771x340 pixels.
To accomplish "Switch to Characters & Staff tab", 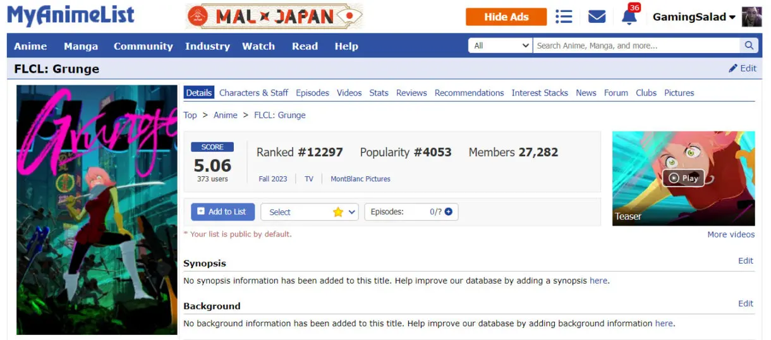I will point(253,93).
